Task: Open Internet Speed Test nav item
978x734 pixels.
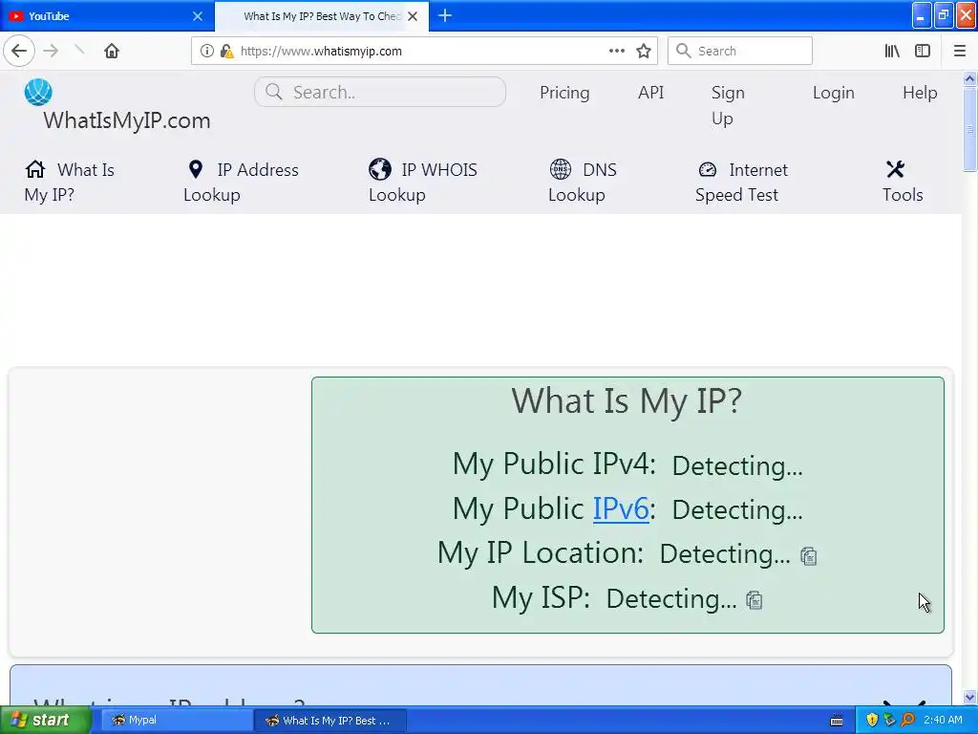Action: (741, 182)
